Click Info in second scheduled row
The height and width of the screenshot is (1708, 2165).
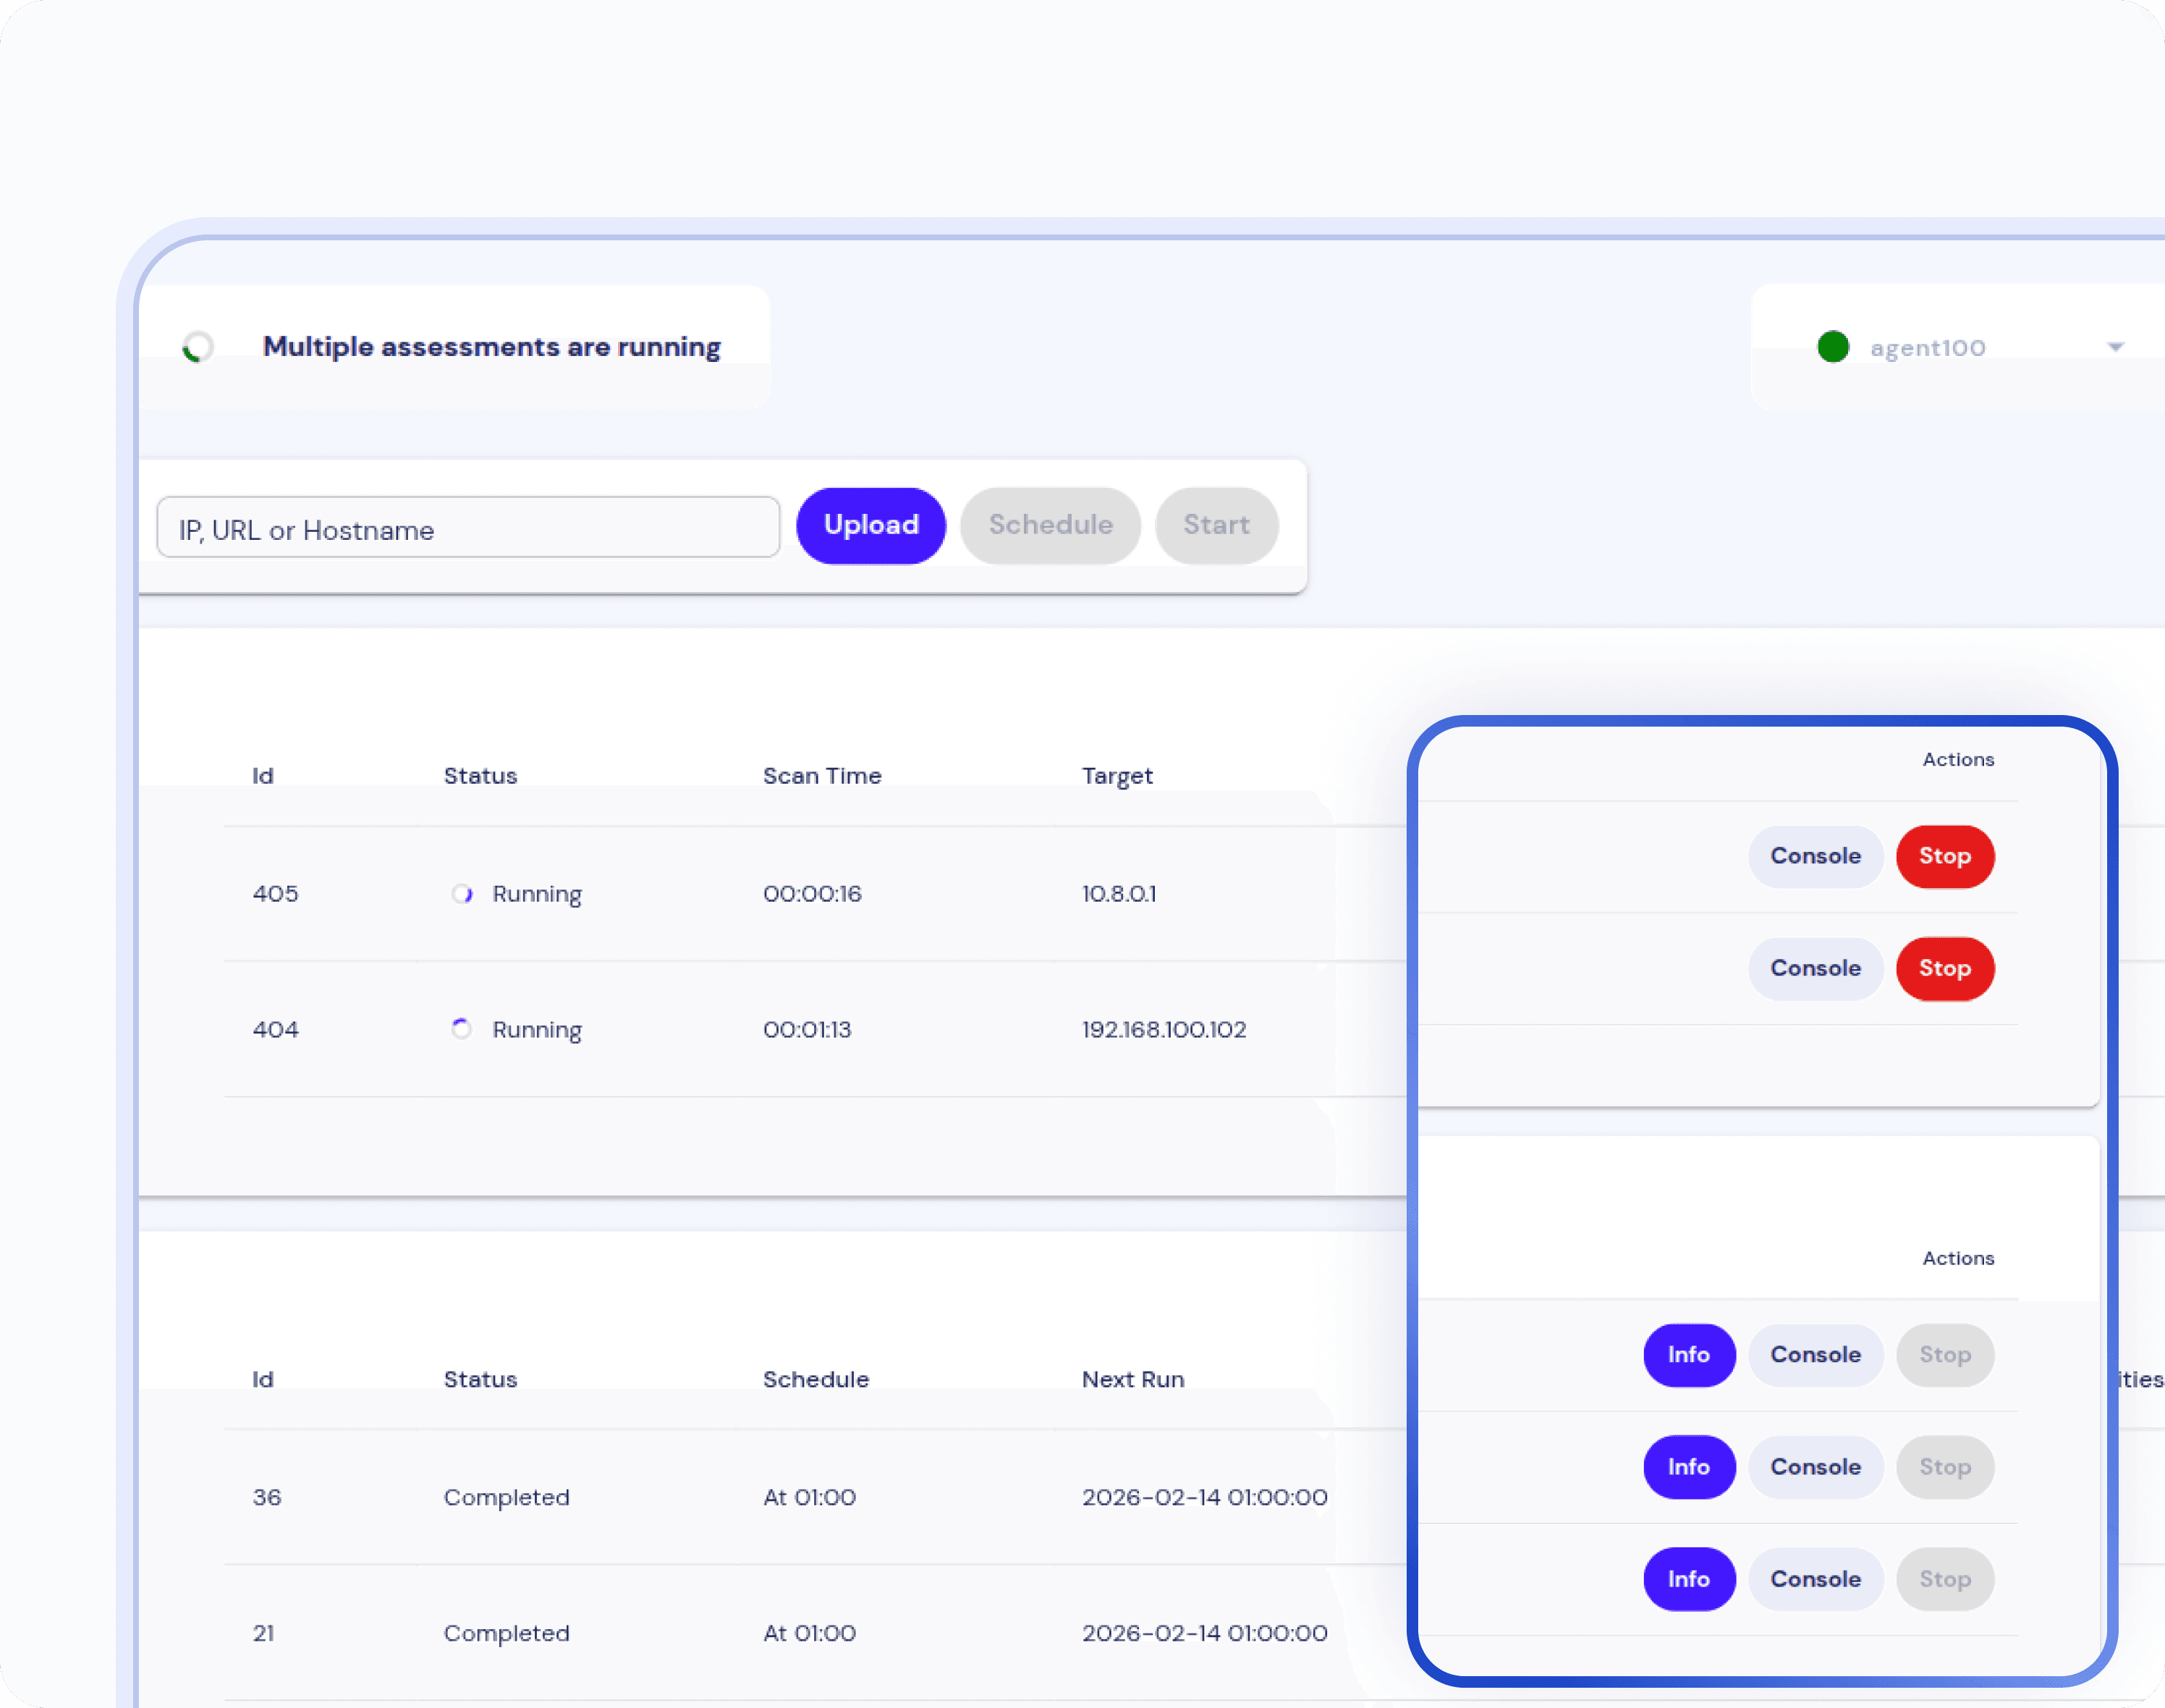click(x=1688, y=1467)
